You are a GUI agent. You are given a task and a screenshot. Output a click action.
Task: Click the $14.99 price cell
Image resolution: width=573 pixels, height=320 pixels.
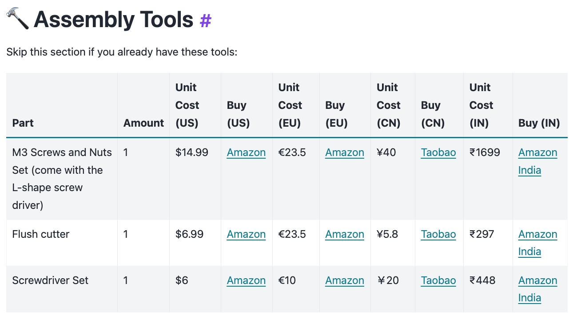192,152
